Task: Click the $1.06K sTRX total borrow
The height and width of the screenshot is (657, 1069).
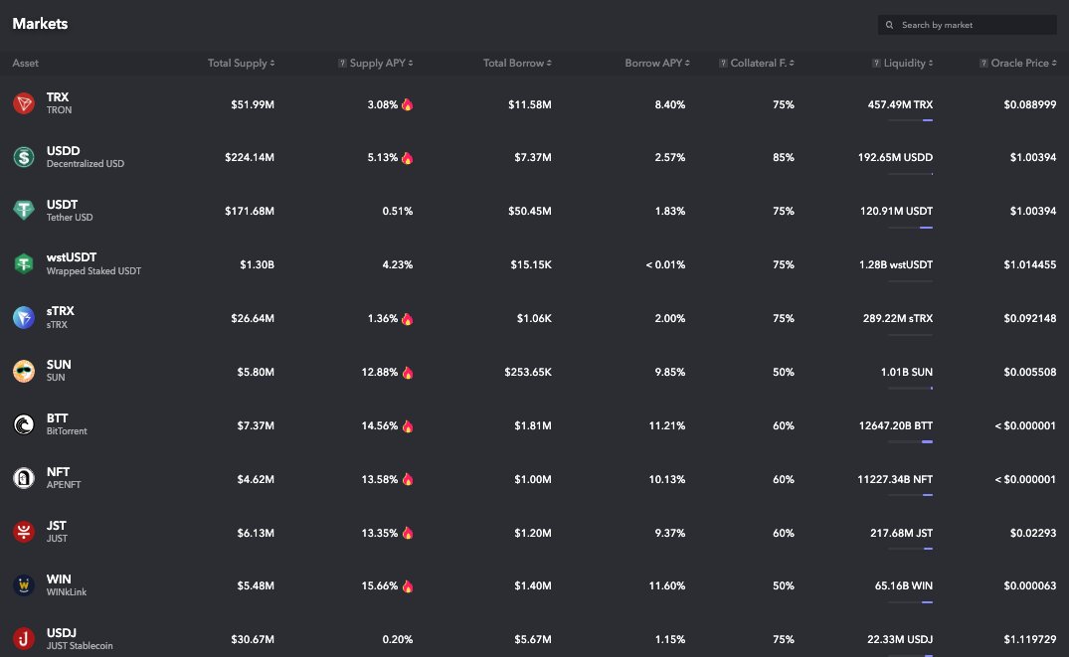Action: (x=534, y=318)
